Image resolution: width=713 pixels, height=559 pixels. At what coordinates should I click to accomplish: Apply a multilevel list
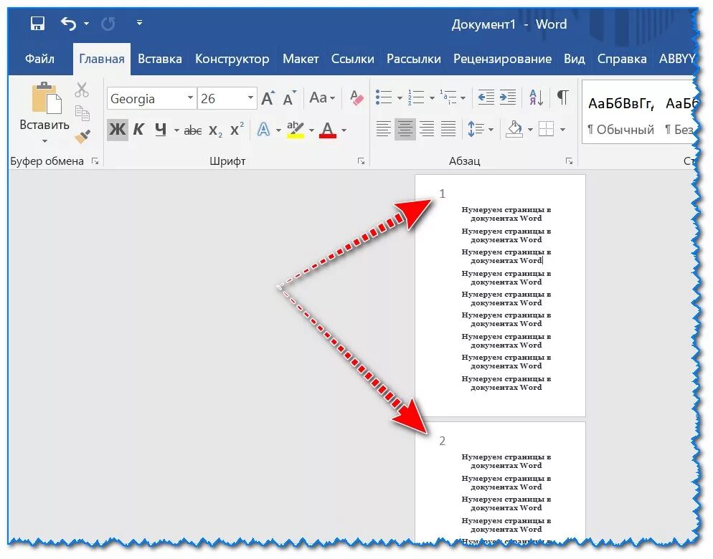[x=448, y=97]
